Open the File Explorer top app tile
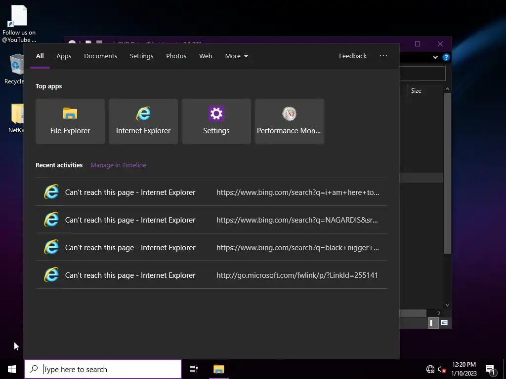The width and height of the screenshot is (506, 379). (70, 121)
